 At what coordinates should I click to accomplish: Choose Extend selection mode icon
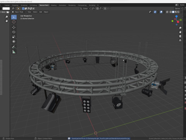pos(26,9)
